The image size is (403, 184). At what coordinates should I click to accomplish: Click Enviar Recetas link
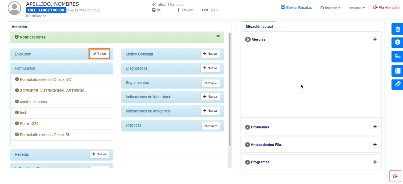coord(296,8)
